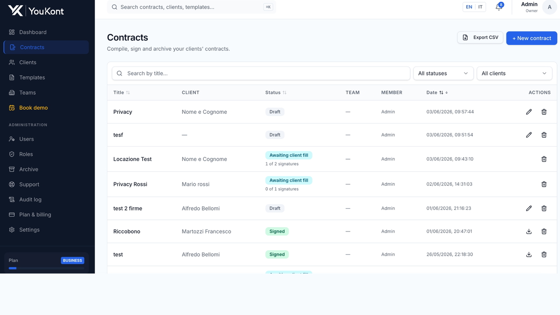Create a new contract
Viewport: 560px width, 315px height.
tap(532, 38)
